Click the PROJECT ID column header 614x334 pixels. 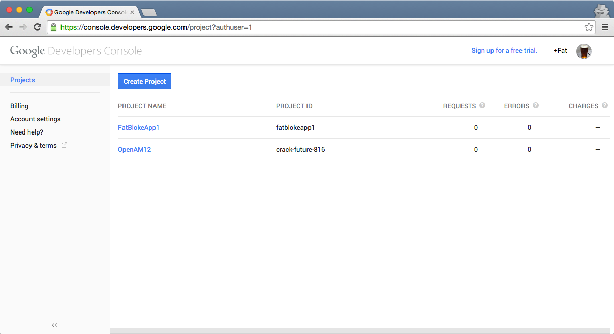294,106
